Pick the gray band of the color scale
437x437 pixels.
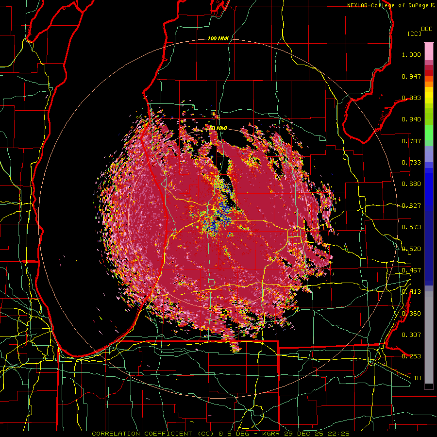pyautogui.click(x=429, y=337)
